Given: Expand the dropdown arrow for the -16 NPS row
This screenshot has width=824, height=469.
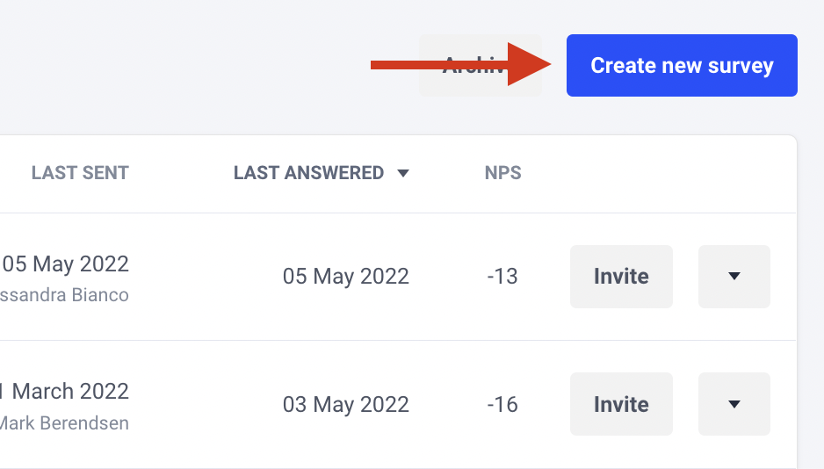Looking at the screenshot, I should click(x=734, y=404).
